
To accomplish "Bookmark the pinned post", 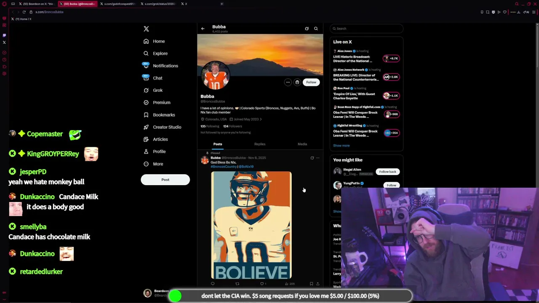I will tap(311, 284).
